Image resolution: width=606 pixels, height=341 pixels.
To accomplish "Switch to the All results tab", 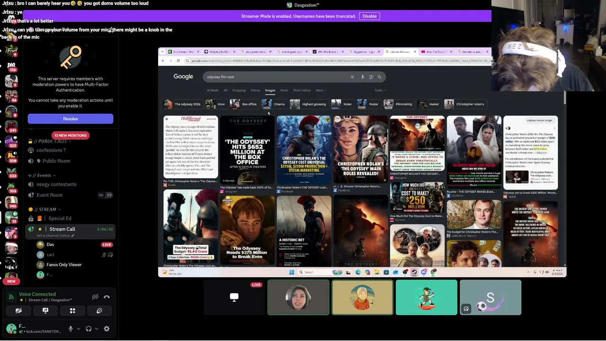I will pyautogui.click(x=225, y=90).
